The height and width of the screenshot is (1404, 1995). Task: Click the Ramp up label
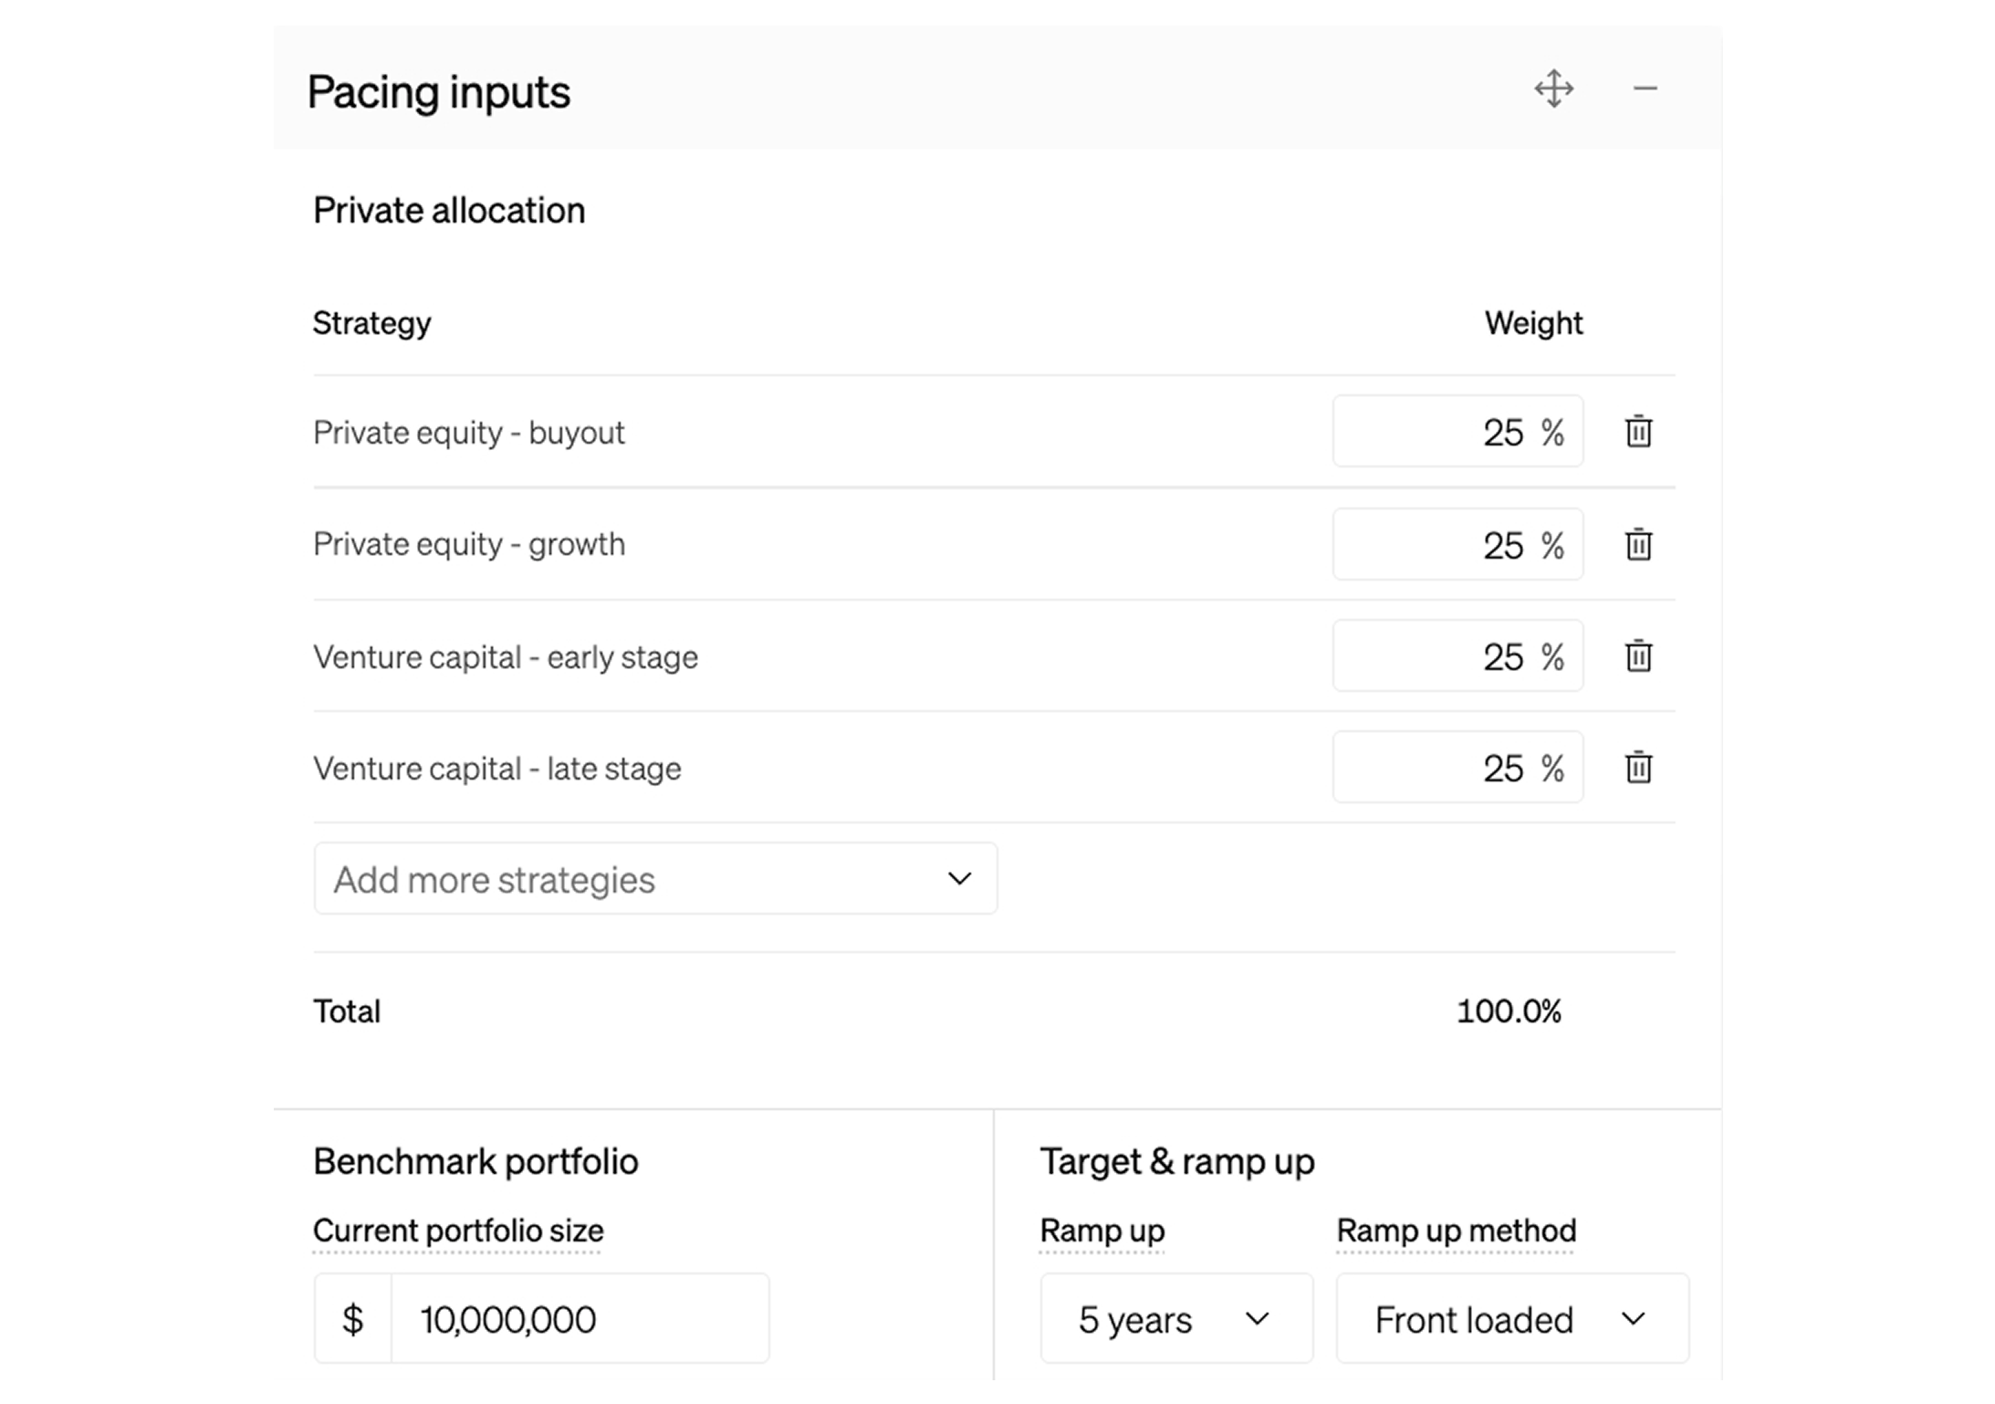1102,1231
